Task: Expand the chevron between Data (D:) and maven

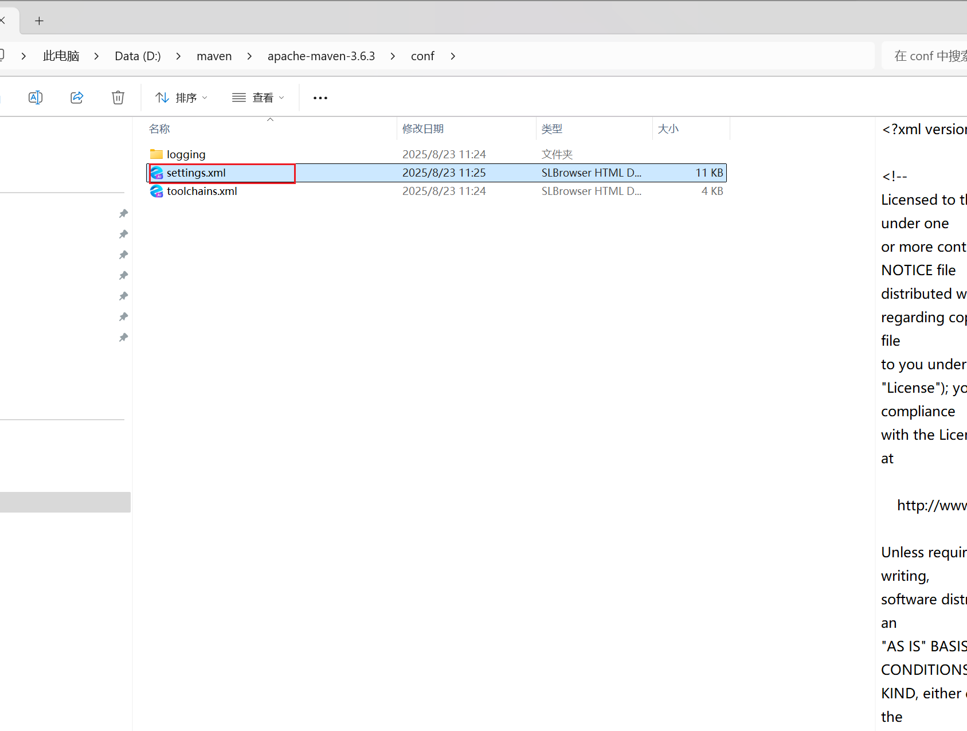Action: [178, 56]
